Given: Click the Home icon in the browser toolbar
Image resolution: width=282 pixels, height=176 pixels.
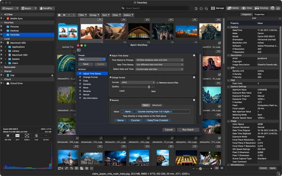Looking at the screenshot, I should click(59, 15).
